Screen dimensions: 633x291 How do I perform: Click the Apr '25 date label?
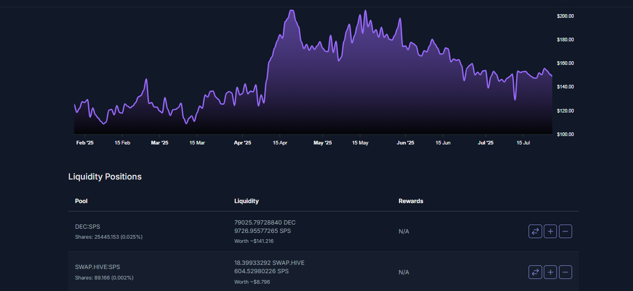click(242, 142)
